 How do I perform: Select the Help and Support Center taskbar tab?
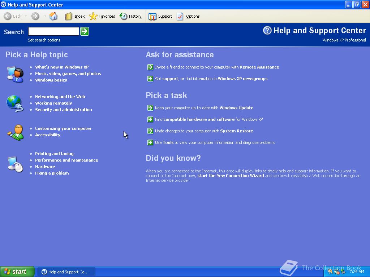[x=66, y=272]
